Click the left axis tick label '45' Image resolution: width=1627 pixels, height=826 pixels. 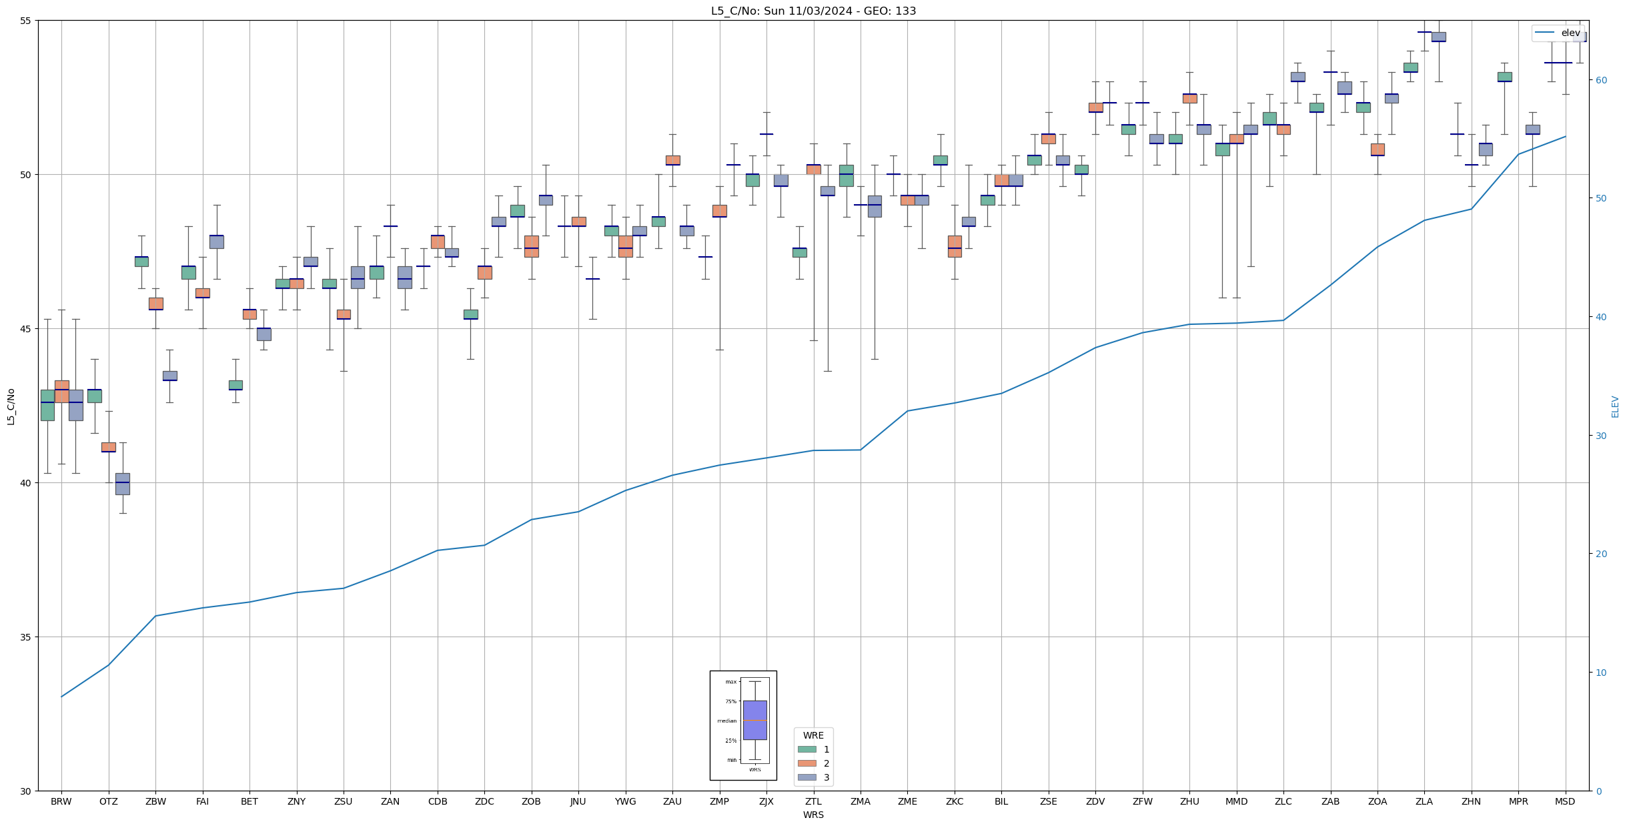[26, 329]
